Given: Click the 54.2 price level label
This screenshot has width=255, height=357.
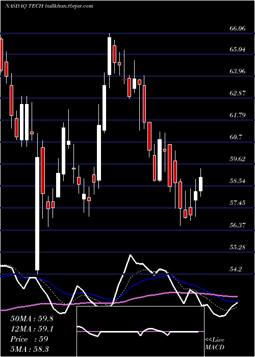Looking at the screenshot, I should 236,269.
